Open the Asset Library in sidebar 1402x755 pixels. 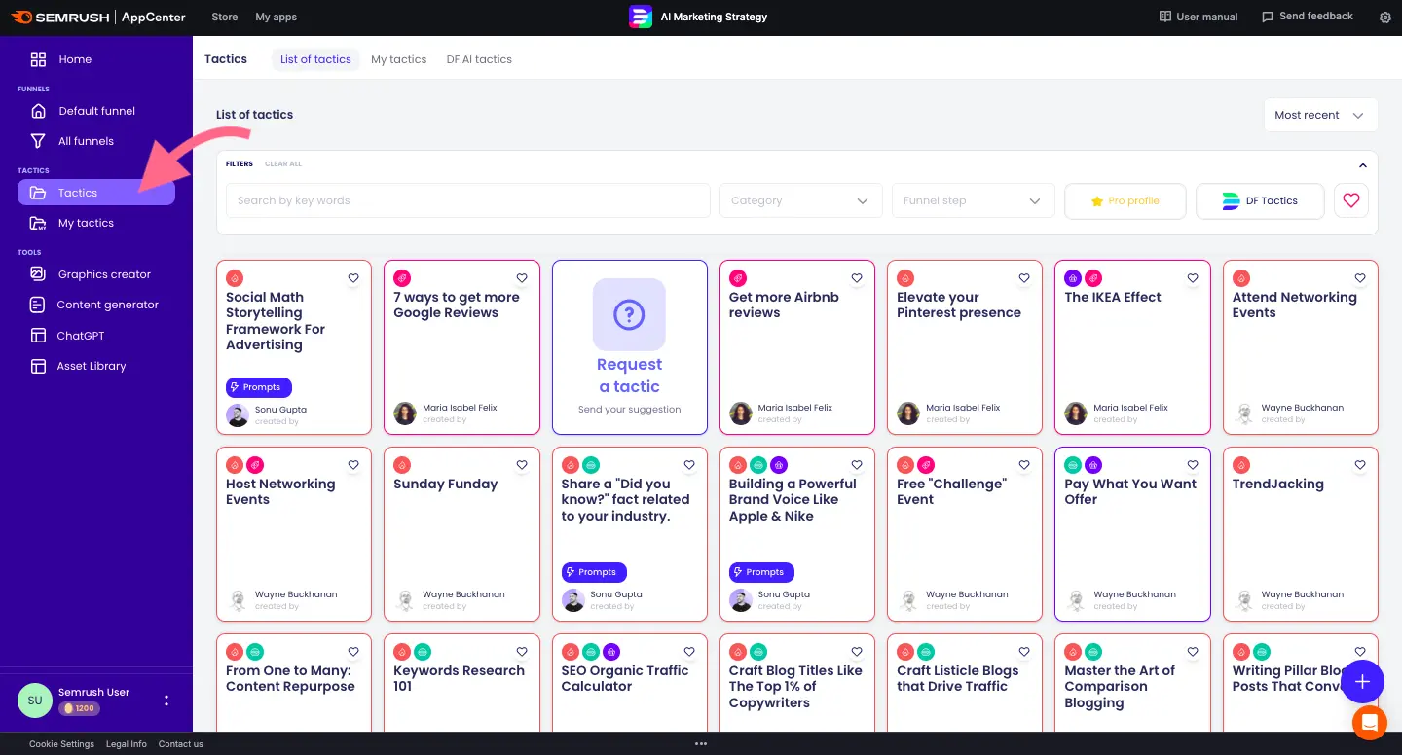tap(91, 366)
